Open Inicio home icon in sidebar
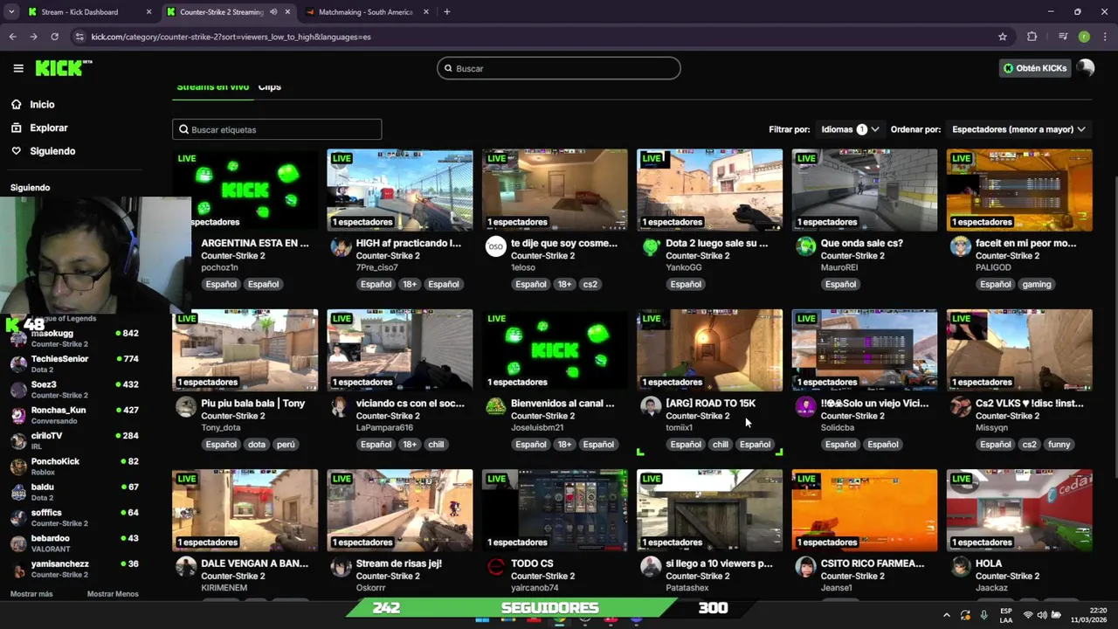Image resolution: width=1118 pixels, height=629 pixels. point(16,104)
